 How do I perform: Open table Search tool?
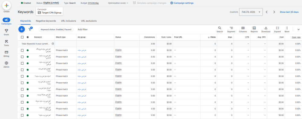[220, 29]
